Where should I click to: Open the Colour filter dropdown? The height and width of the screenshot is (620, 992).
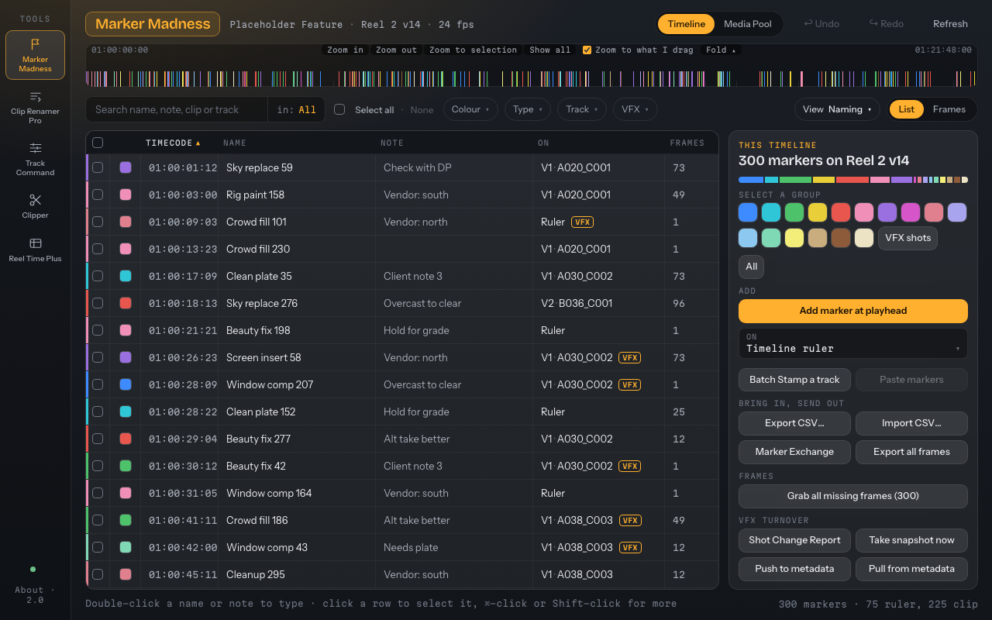[470, 109]
